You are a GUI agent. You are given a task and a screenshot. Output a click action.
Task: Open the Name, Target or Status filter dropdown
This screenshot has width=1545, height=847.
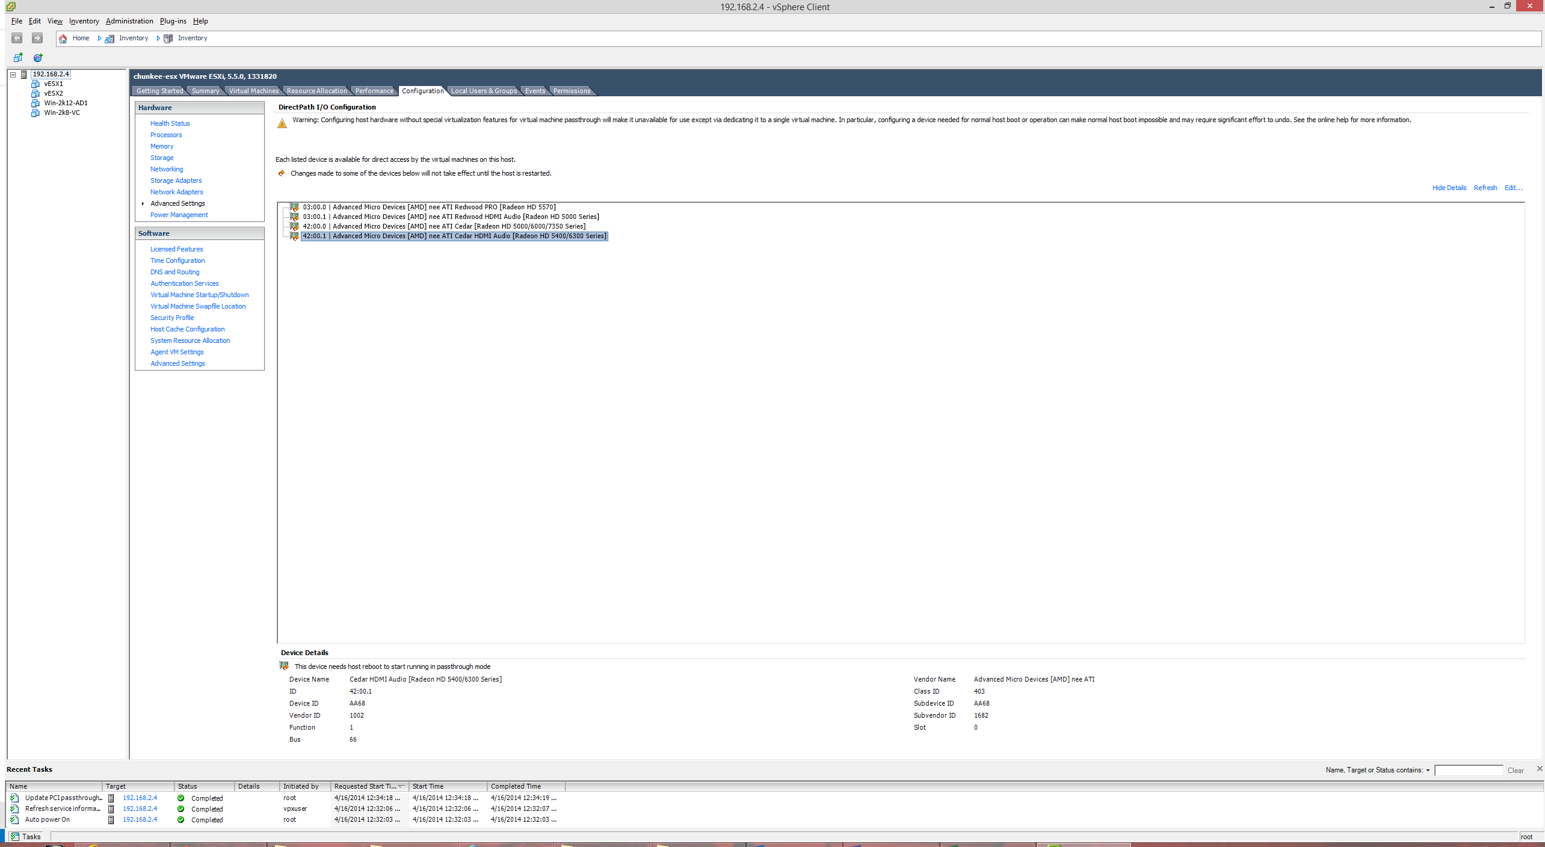pyautogui.click(x=1428, y=771)
